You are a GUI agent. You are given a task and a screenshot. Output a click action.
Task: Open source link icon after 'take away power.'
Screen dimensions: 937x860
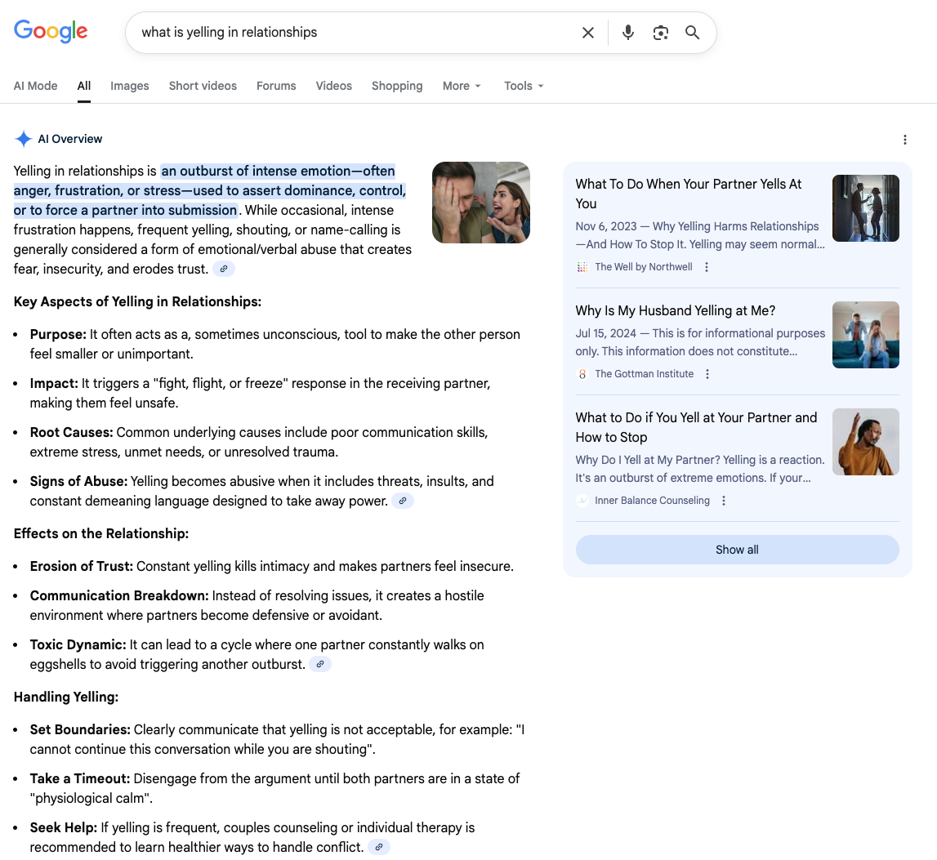coord(403,501)
